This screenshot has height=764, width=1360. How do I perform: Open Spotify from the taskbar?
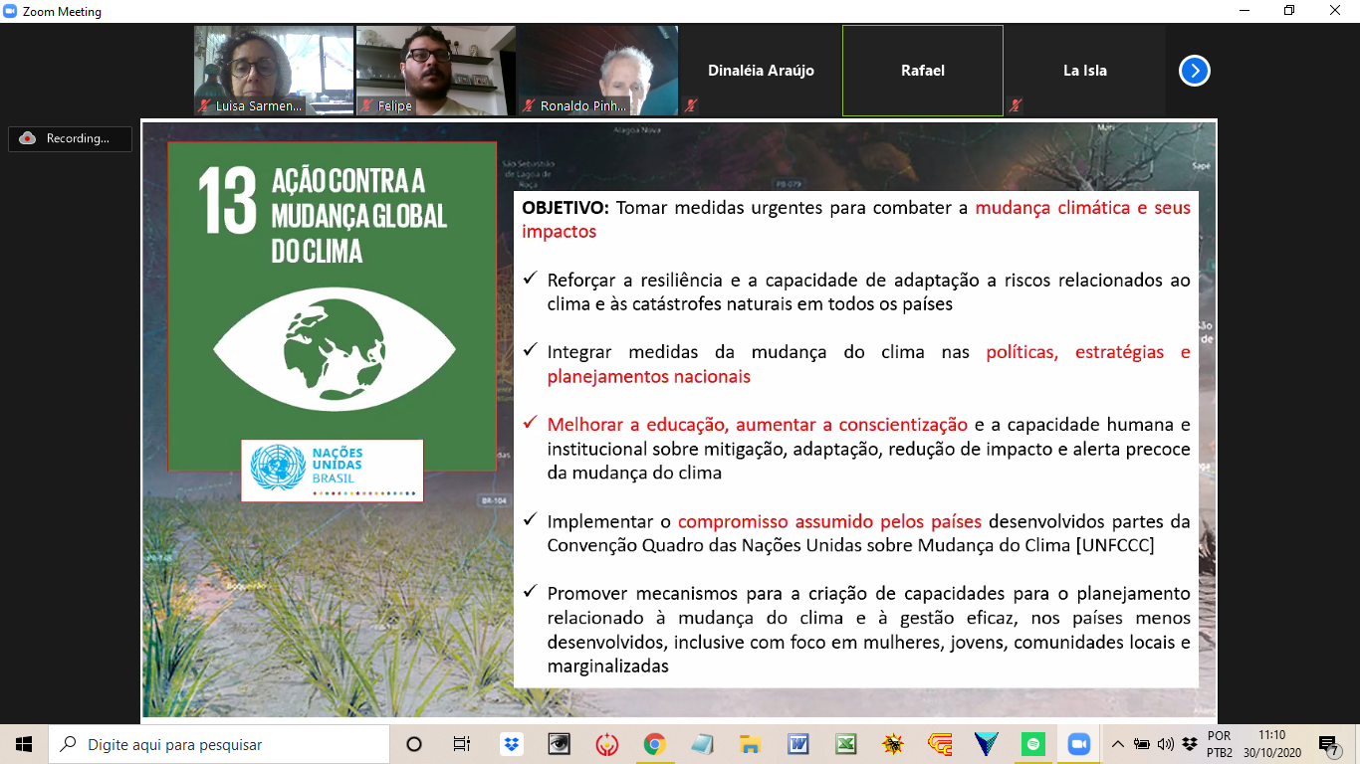point(1033,744)
